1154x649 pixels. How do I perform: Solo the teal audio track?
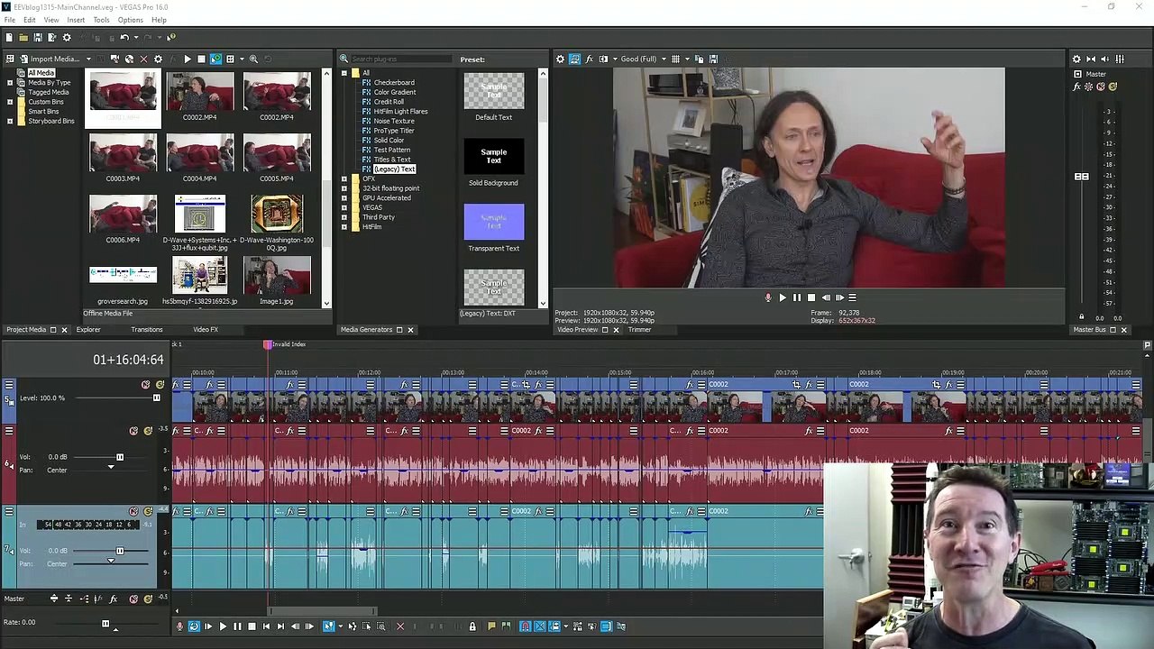[148, 511]
